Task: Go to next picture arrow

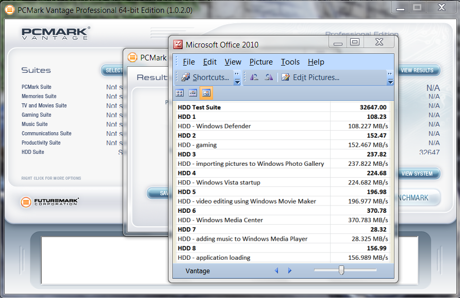Action: coord(290,271)
